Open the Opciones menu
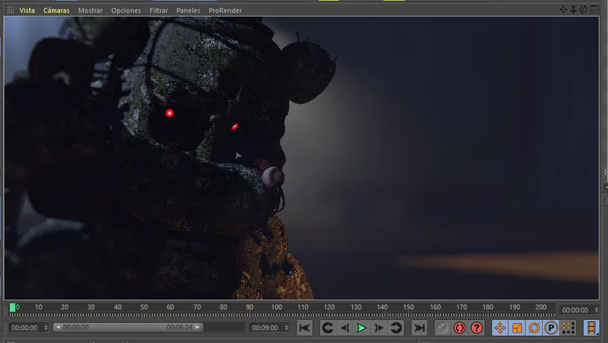The width and height of the screenshot is (608, 343). (126, 10)
